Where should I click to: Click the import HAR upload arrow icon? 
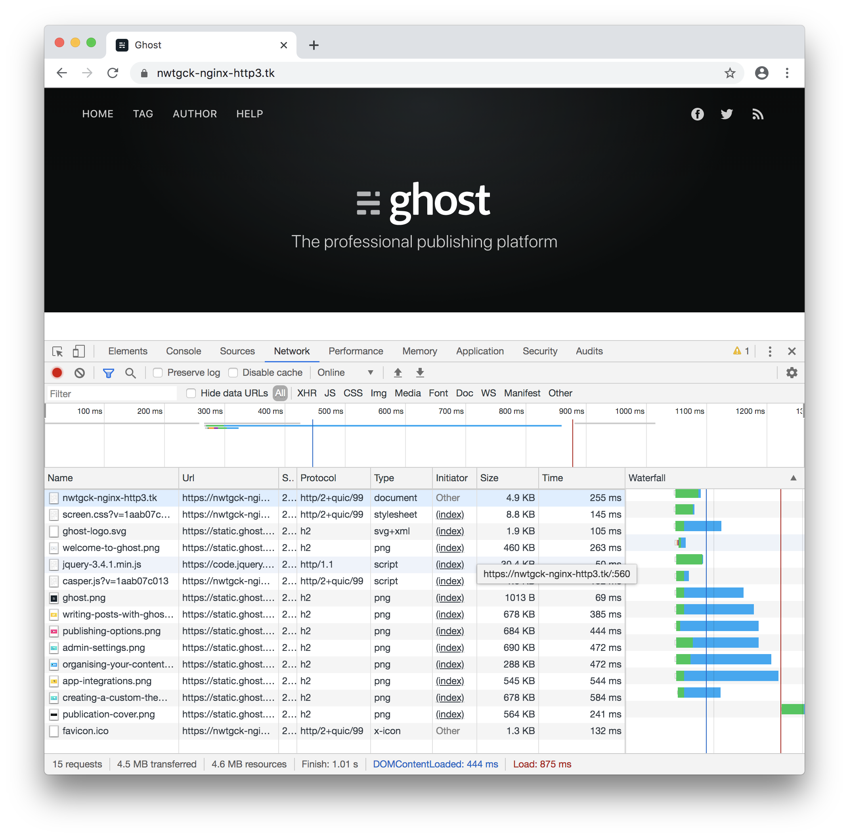pos(398,373)
